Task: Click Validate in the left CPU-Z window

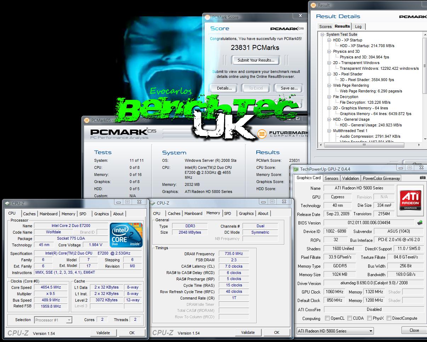Action: [103, 333]
